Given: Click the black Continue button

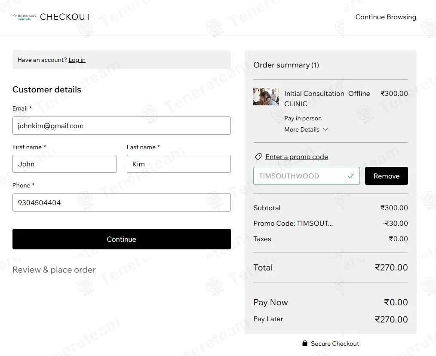Looking at the screenshot, I should (x=122, y=239).
